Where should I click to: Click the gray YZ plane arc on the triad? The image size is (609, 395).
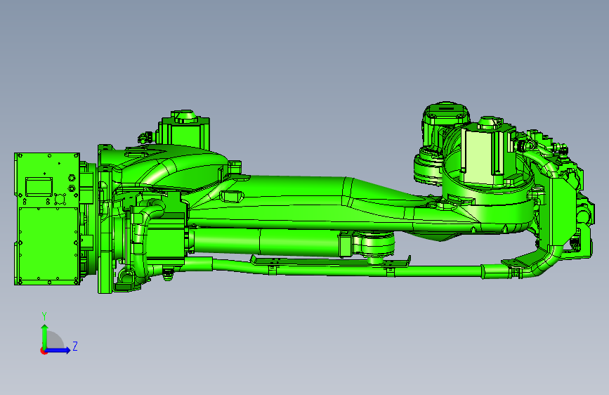pyautogui.click(x=55, y=340)
